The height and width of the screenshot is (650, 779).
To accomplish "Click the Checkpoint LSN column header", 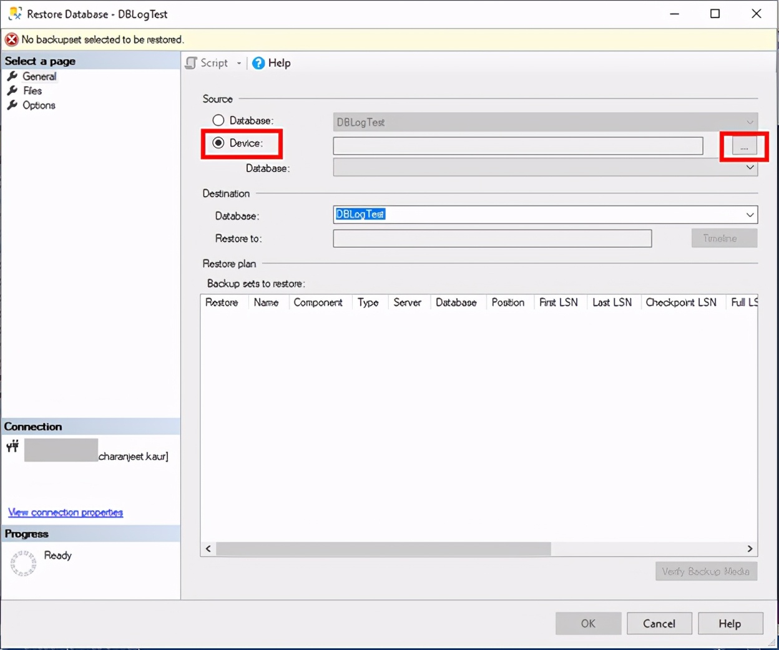I will 683,303.
